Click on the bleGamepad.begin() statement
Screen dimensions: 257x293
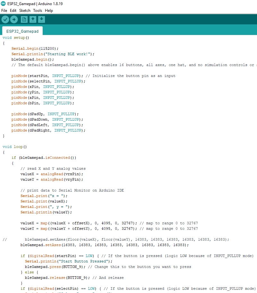(x=33, y=59)
